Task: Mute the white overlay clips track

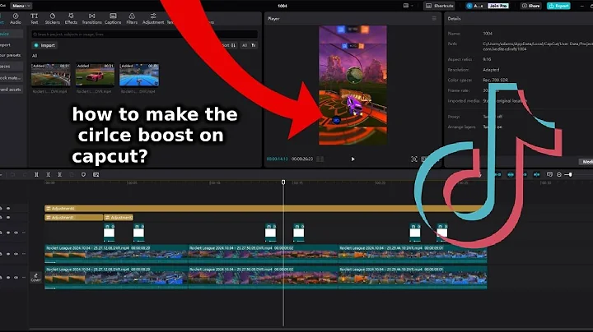Action: pyautogui.click(x=16, y=233)
